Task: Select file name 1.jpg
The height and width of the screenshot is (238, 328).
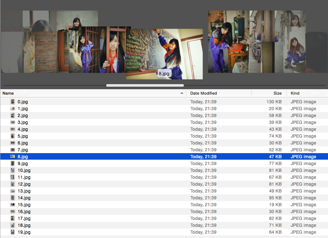Action: (x=23, y=109)
